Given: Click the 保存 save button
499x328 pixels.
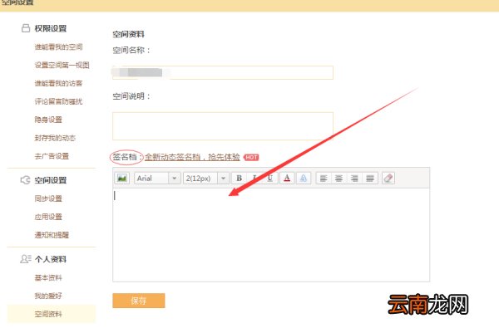Looking at the screenshot, I should point(139,301).
